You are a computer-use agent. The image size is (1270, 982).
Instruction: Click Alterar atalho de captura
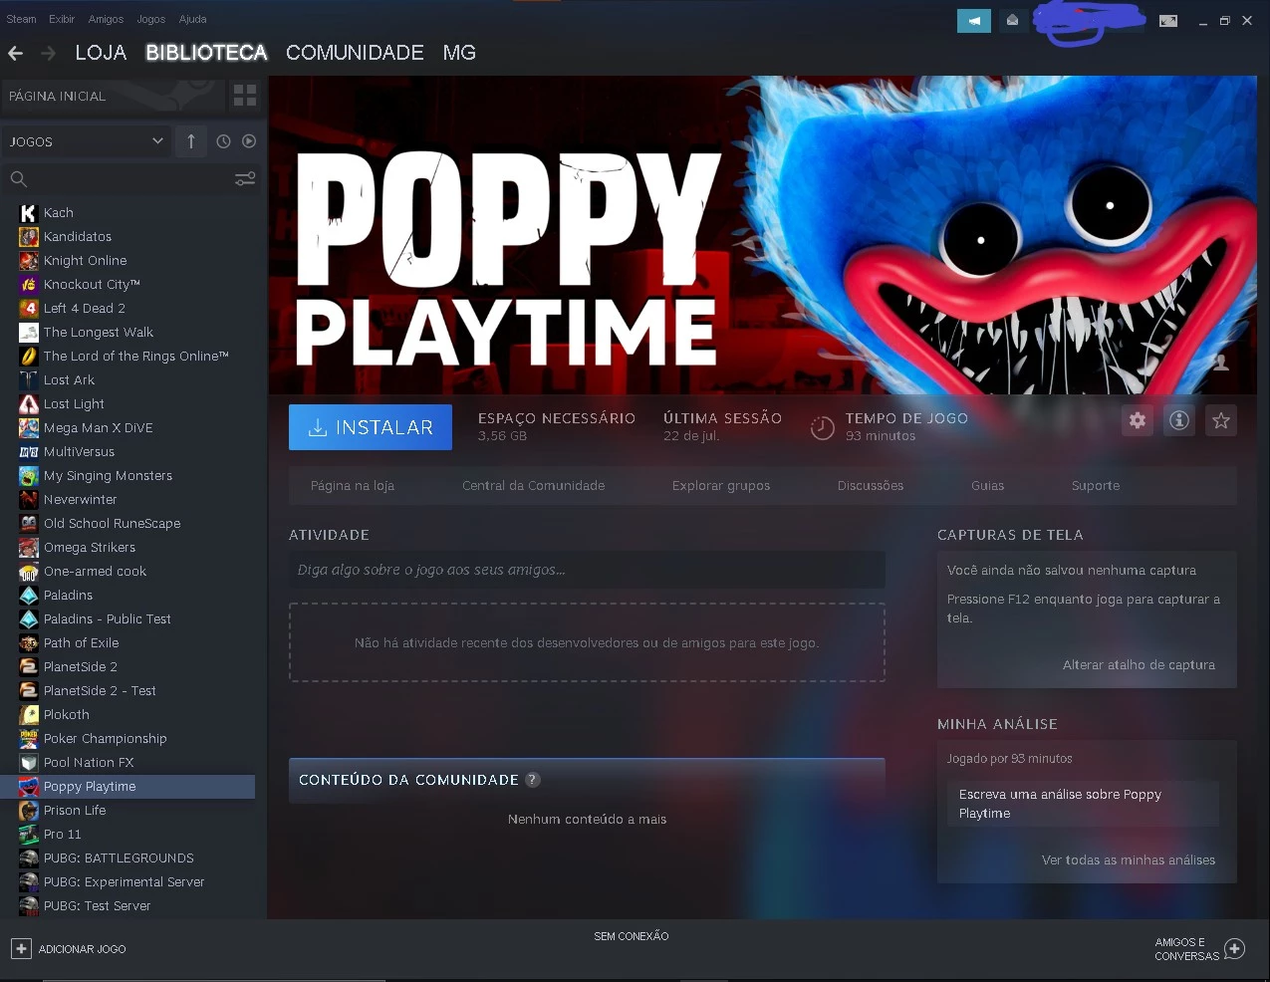click(1139, 665)
